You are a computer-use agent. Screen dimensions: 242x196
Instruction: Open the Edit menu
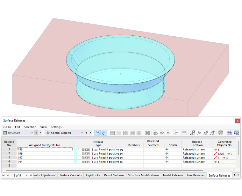coord(18,127)
